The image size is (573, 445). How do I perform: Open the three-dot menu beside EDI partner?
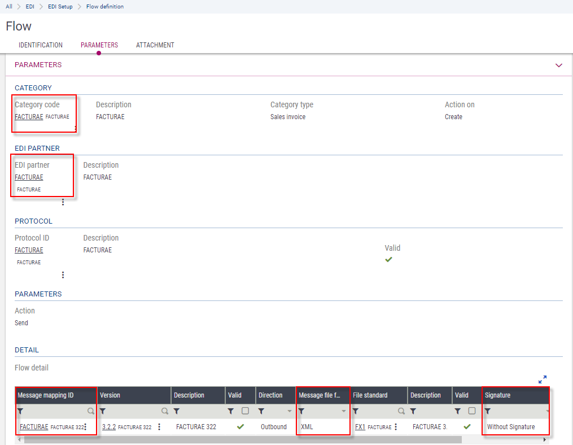tap(63, 202)
